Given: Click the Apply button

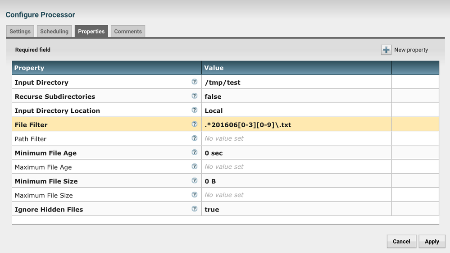Looking at the screenshot, I should (x=432, y=241).
